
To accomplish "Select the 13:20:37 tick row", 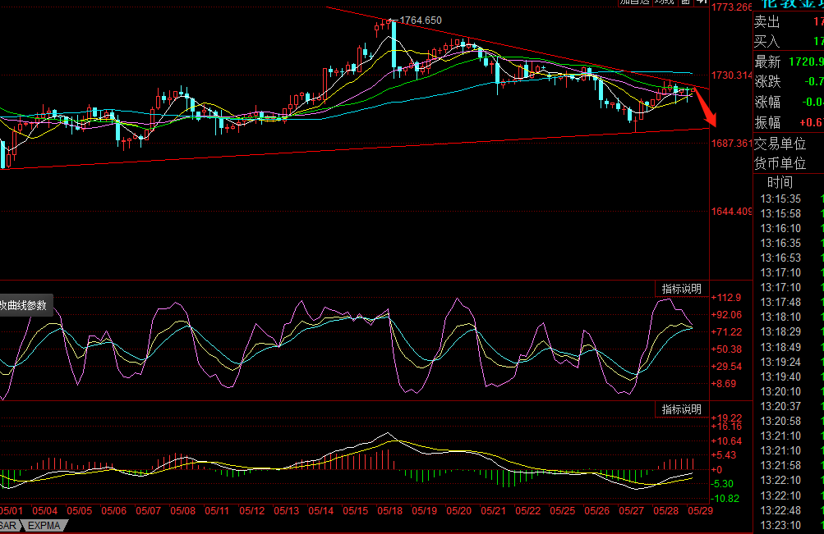I will [x=789, y=406].
